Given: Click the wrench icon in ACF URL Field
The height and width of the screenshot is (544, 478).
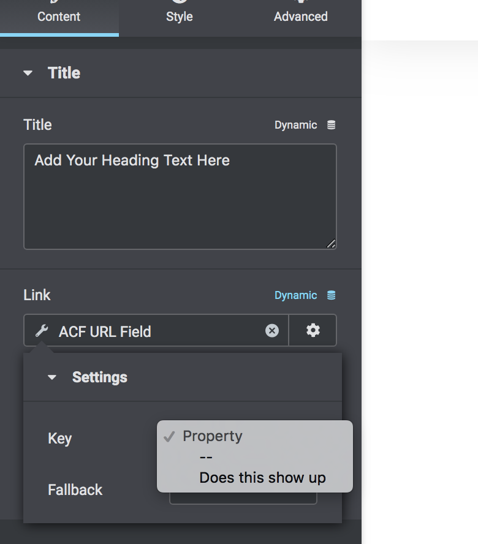Looking at the screenshot, I should pos(40,331).
